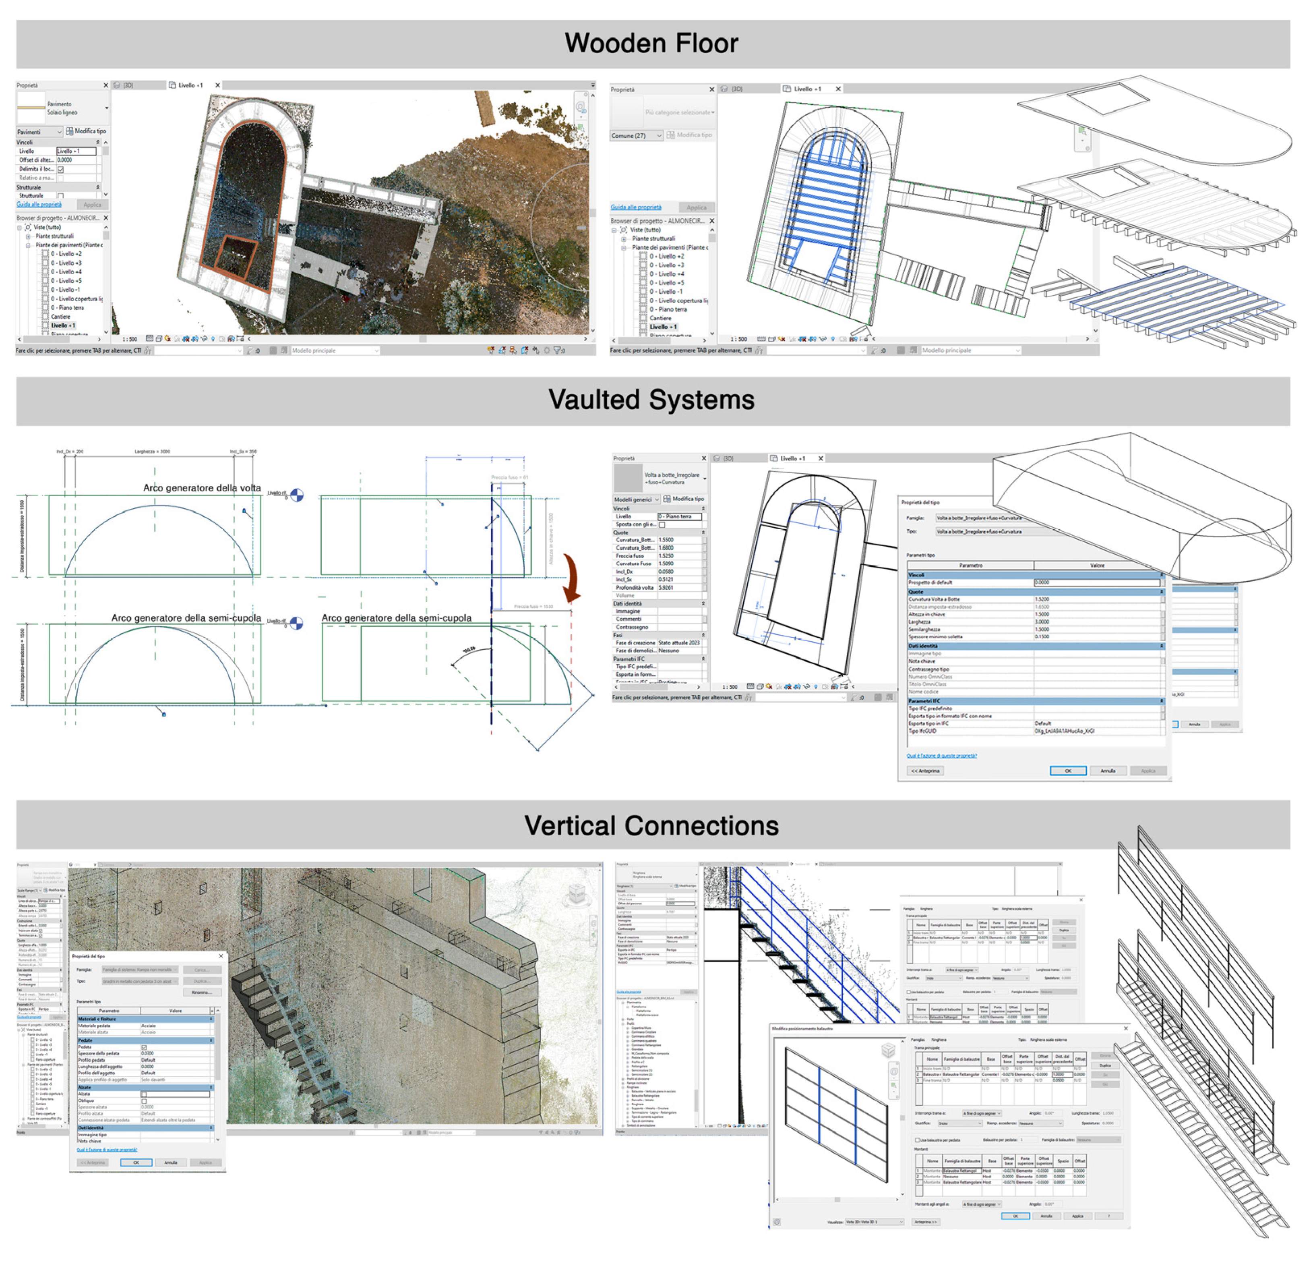Toggle the Delimita il locale checkbox

[x=60, y=169]
